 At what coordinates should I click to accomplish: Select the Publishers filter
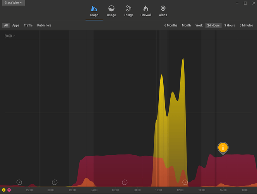44,25
